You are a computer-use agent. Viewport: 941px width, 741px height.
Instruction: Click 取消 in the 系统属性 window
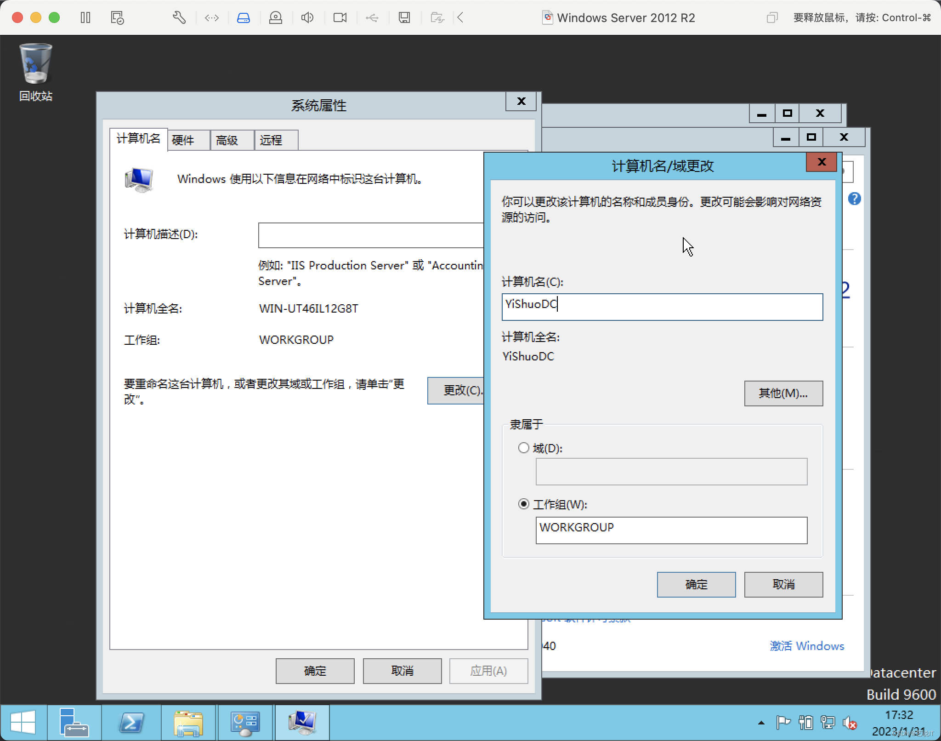[x=402, y=671]
